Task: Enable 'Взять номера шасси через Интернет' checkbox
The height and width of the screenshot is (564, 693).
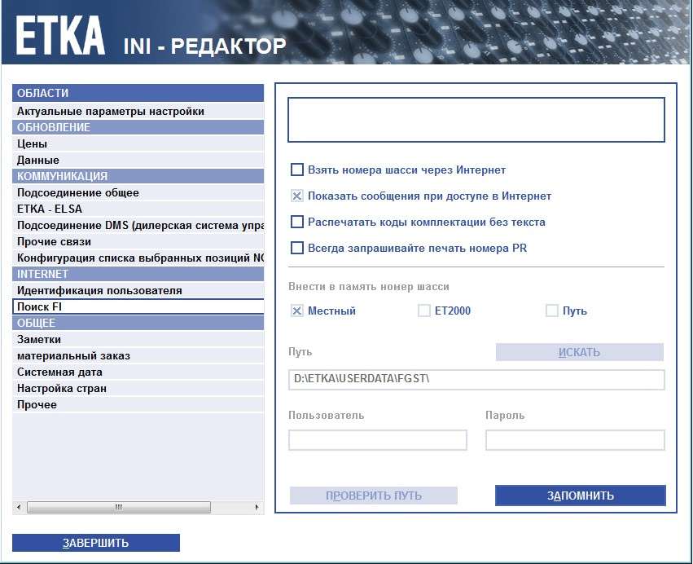Action: tap(297, 170)
